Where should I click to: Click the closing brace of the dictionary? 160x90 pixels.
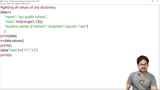click(x=5, y=31)
